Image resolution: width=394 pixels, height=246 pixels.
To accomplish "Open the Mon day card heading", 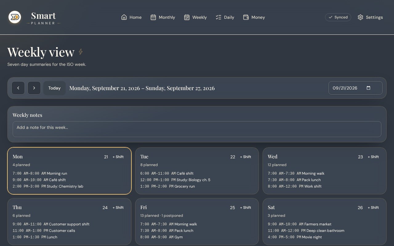I will (18, 157).
